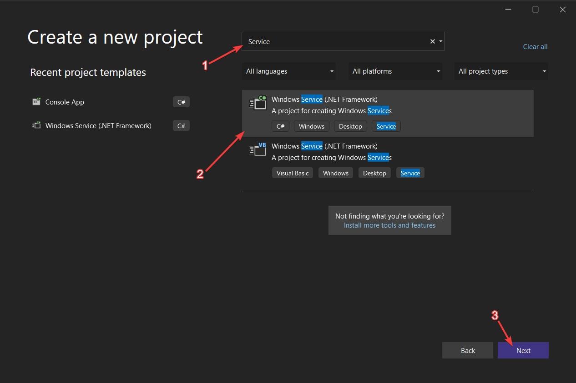Image resolution: width=576 pixels, height=383 pixels.
Task: Clear the search box with the X icon
Action: pyautogui.click(x=432, y=41)
